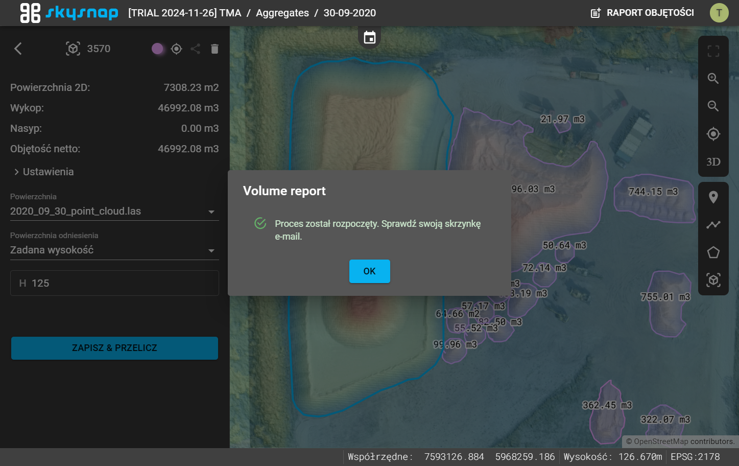Viewport: 739px width, 466px height.
Task: Click the Wykop value 46992.08 m3
Action: (188, 108)
